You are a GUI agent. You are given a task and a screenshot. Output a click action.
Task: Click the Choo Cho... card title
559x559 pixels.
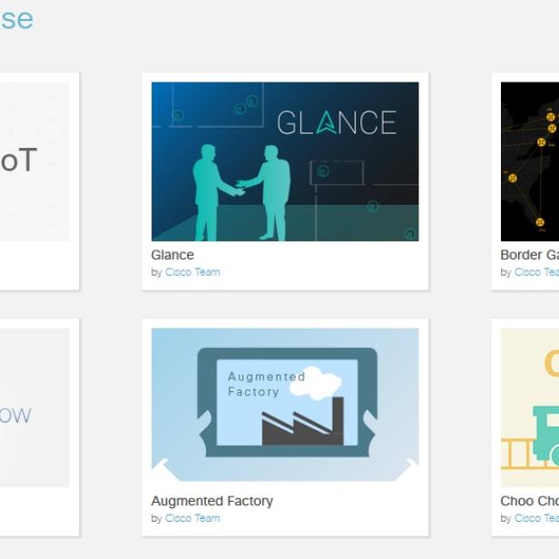[x=529, y=501]
